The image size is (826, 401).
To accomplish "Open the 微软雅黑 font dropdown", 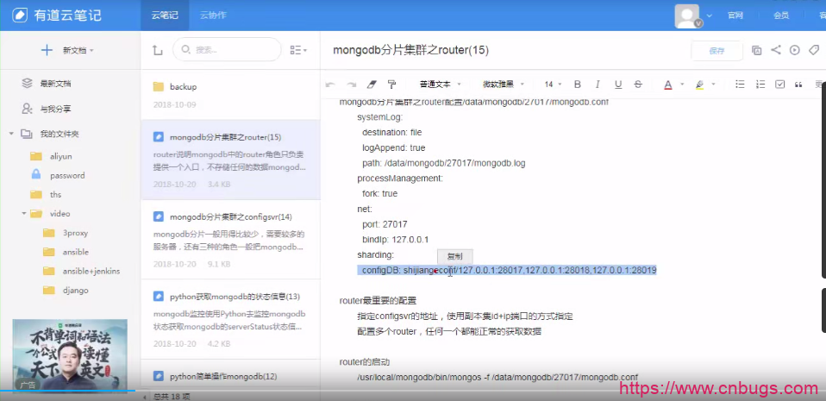I will [x=503, y=85].
